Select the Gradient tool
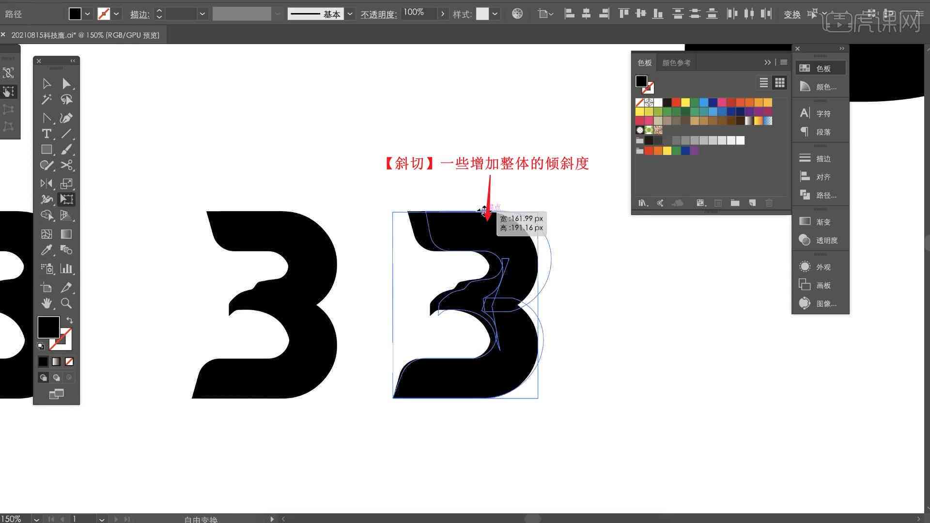The height and width of the screenshot is (523, 930). pyautogui.click(x=66, y=234)
